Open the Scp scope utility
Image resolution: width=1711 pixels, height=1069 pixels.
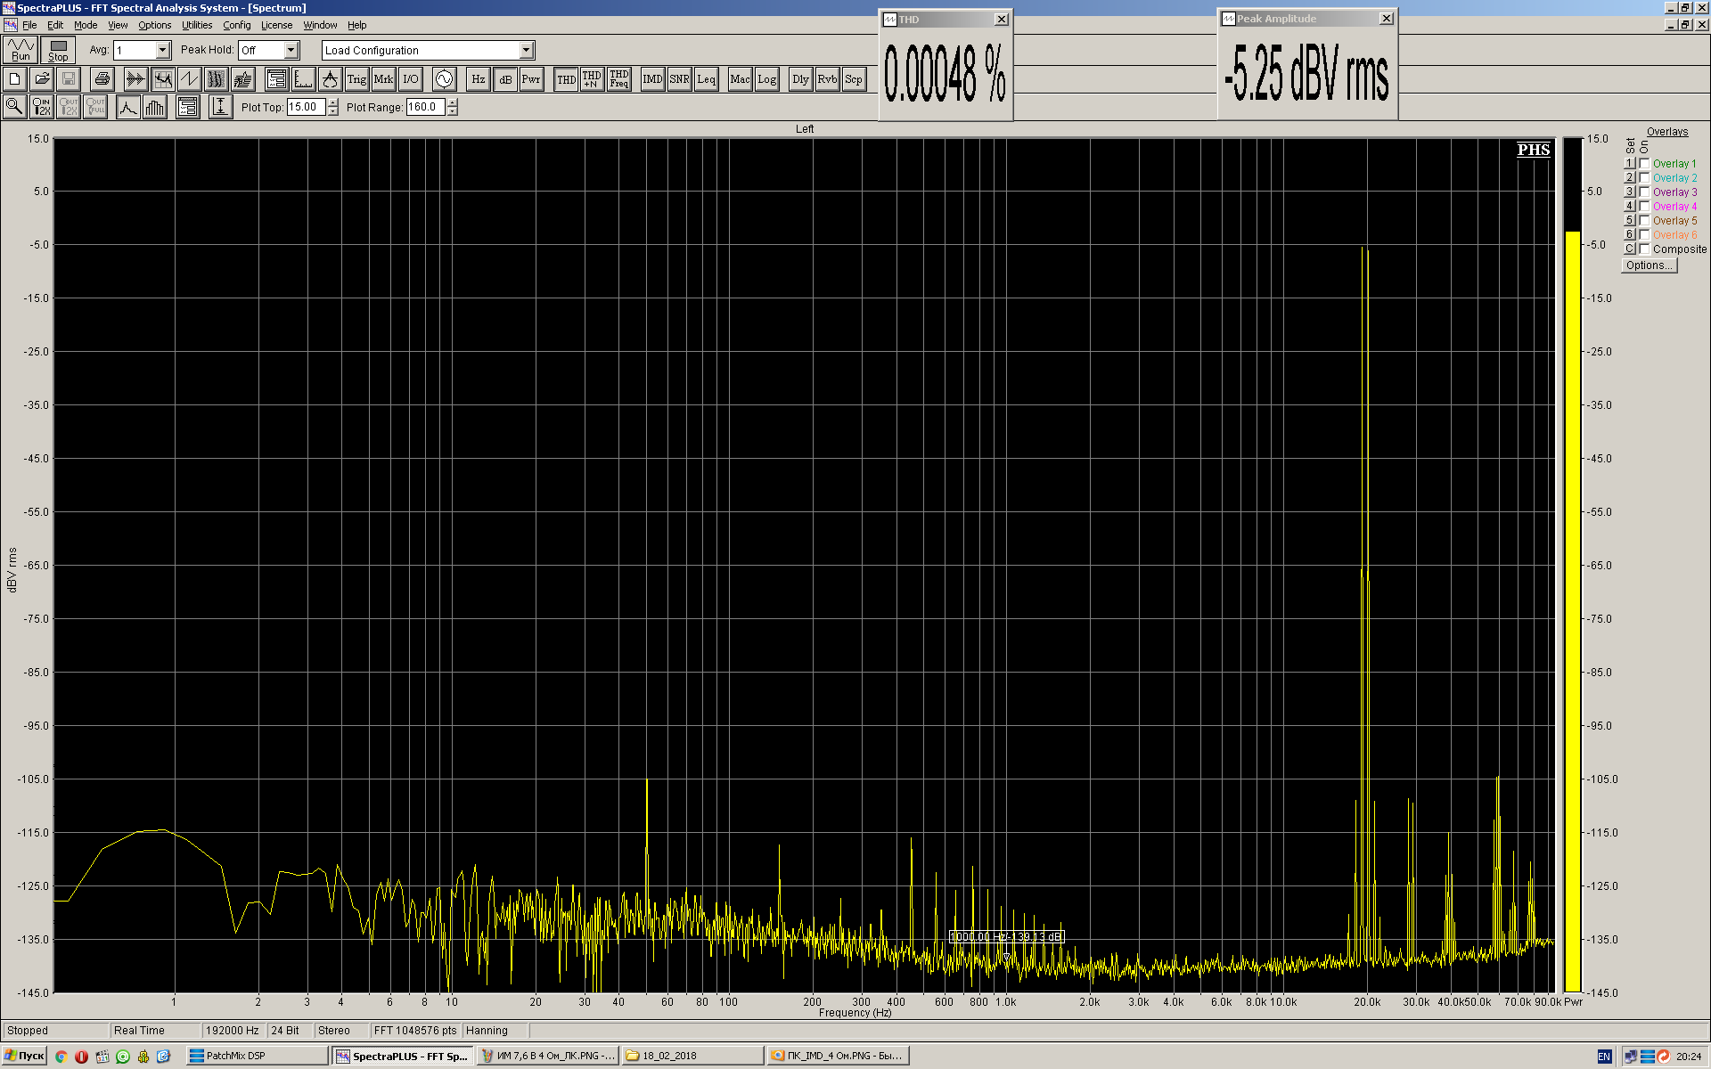click(x=854, y=79)
